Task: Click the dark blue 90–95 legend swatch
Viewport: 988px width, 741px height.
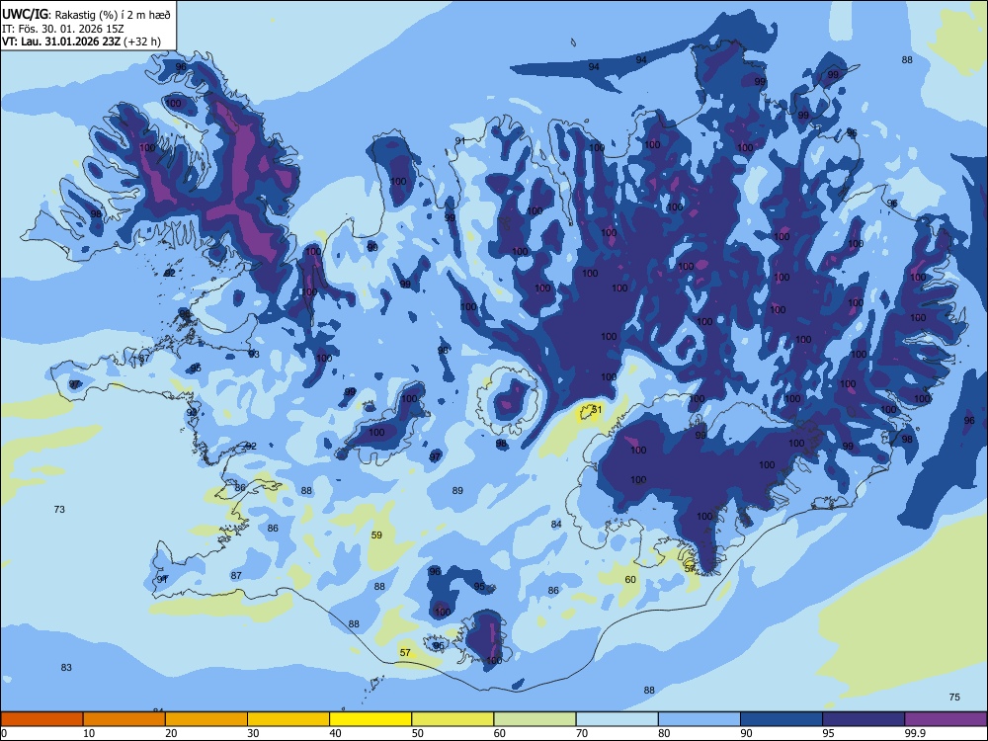Action: click(x=782, y=719)
